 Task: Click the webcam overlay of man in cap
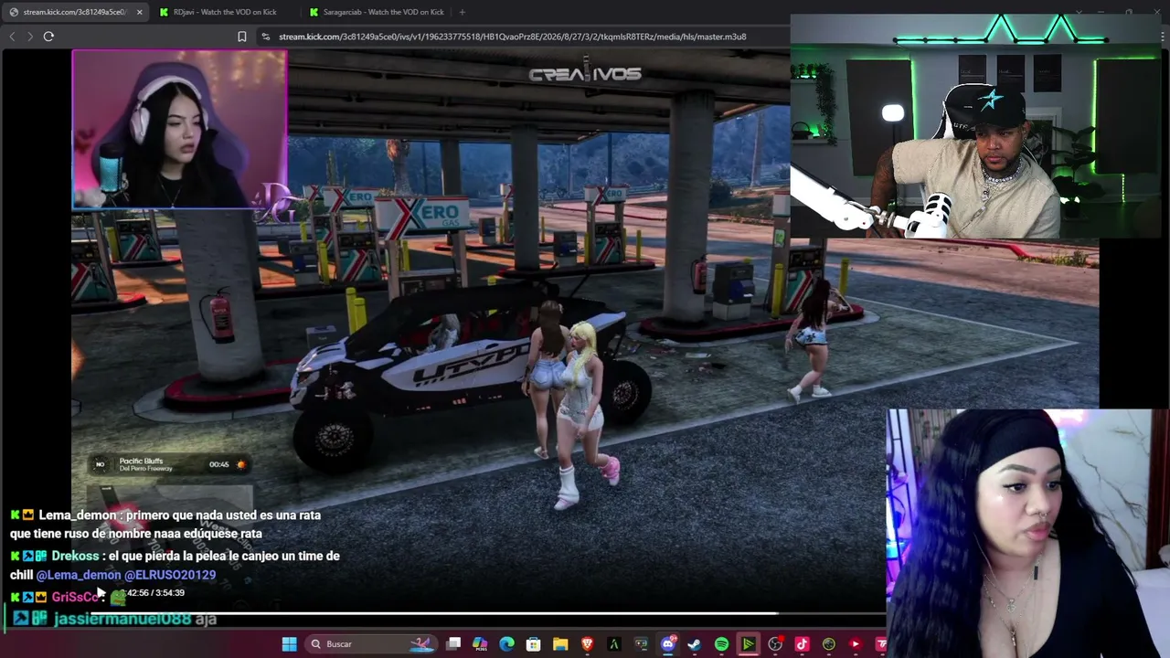coord(975,126)
